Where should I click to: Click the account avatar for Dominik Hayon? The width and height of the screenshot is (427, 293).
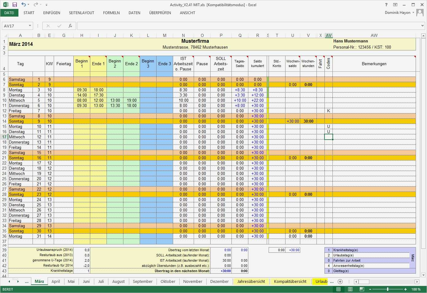point(419,13)
